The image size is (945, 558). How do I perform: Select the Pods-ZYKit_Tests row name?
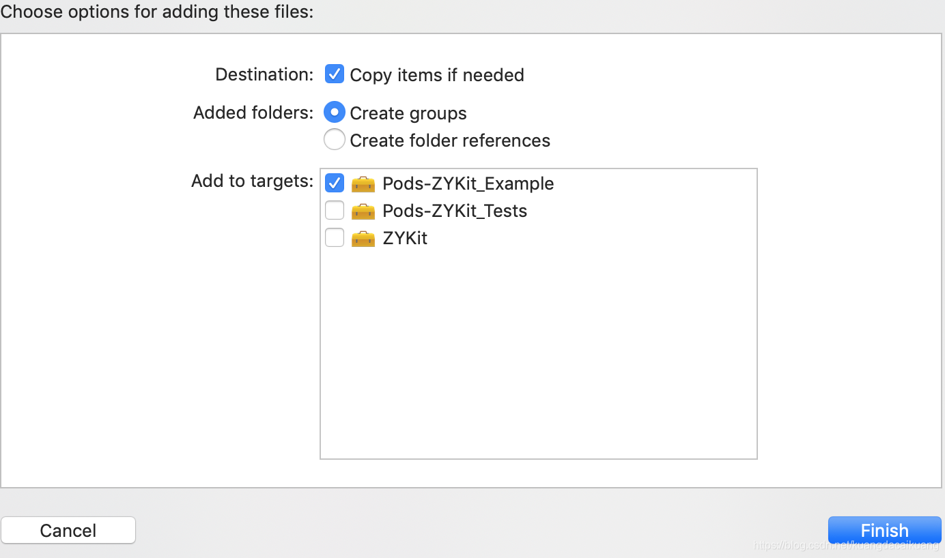point(455,211)
